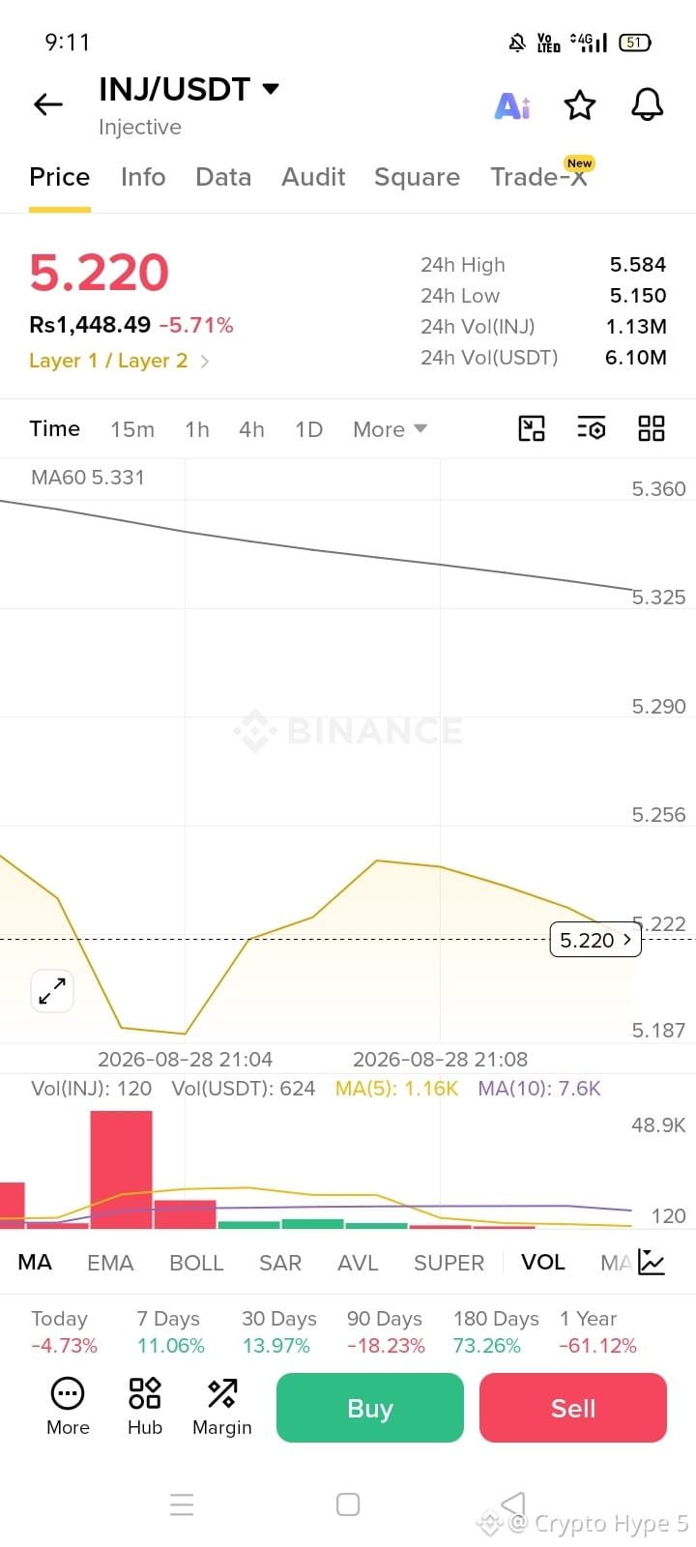Image resolution: width=696 pixels, height=1547 pixels.
Task: Tap the 5.220 current price marker
Action: coord(595,940)
